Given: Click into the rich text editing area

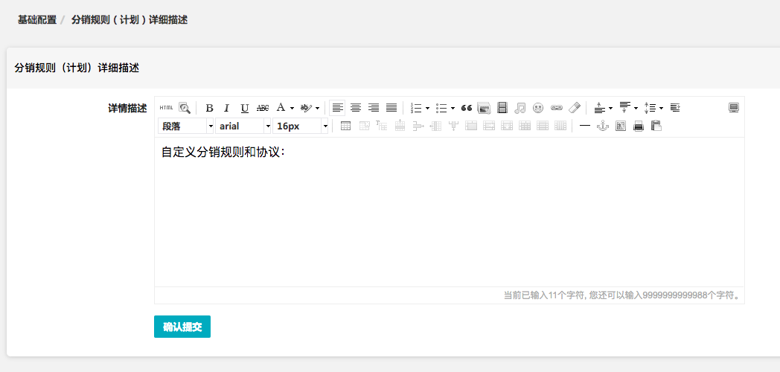Looking at the screenshot, I should (x=450, y=212).
